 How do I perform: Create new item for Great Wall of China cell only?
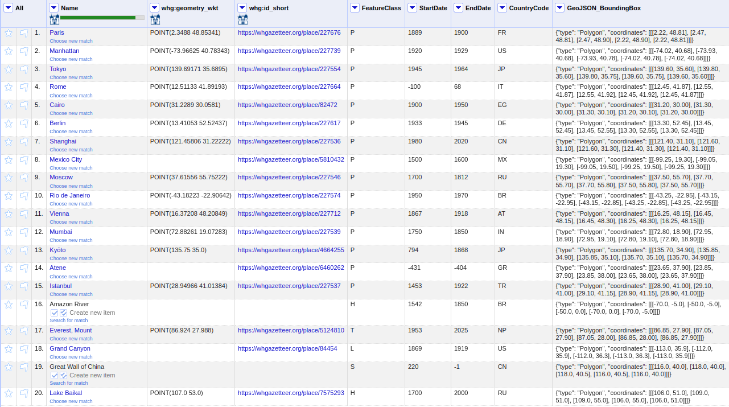55,375
